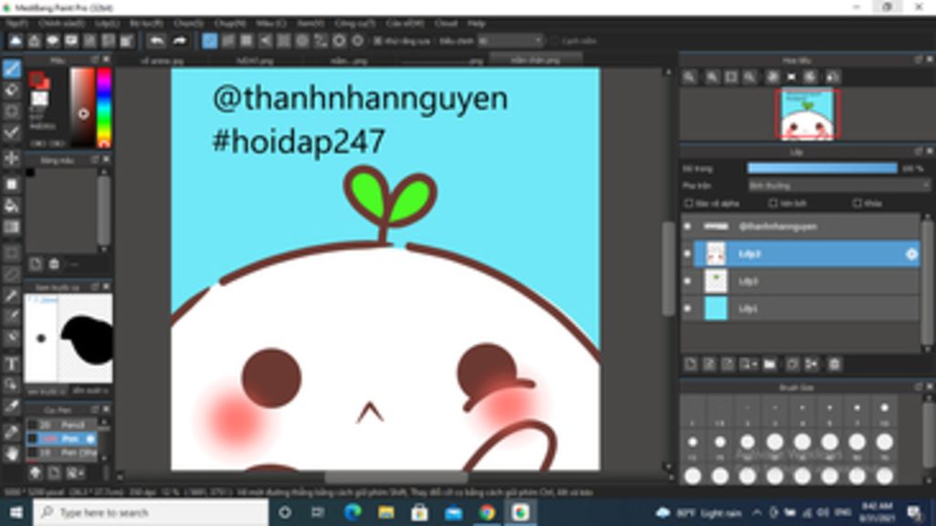Delete layer using trash icon
The height and width of the screenshot is (526, 936).
[x=835, y=363]
